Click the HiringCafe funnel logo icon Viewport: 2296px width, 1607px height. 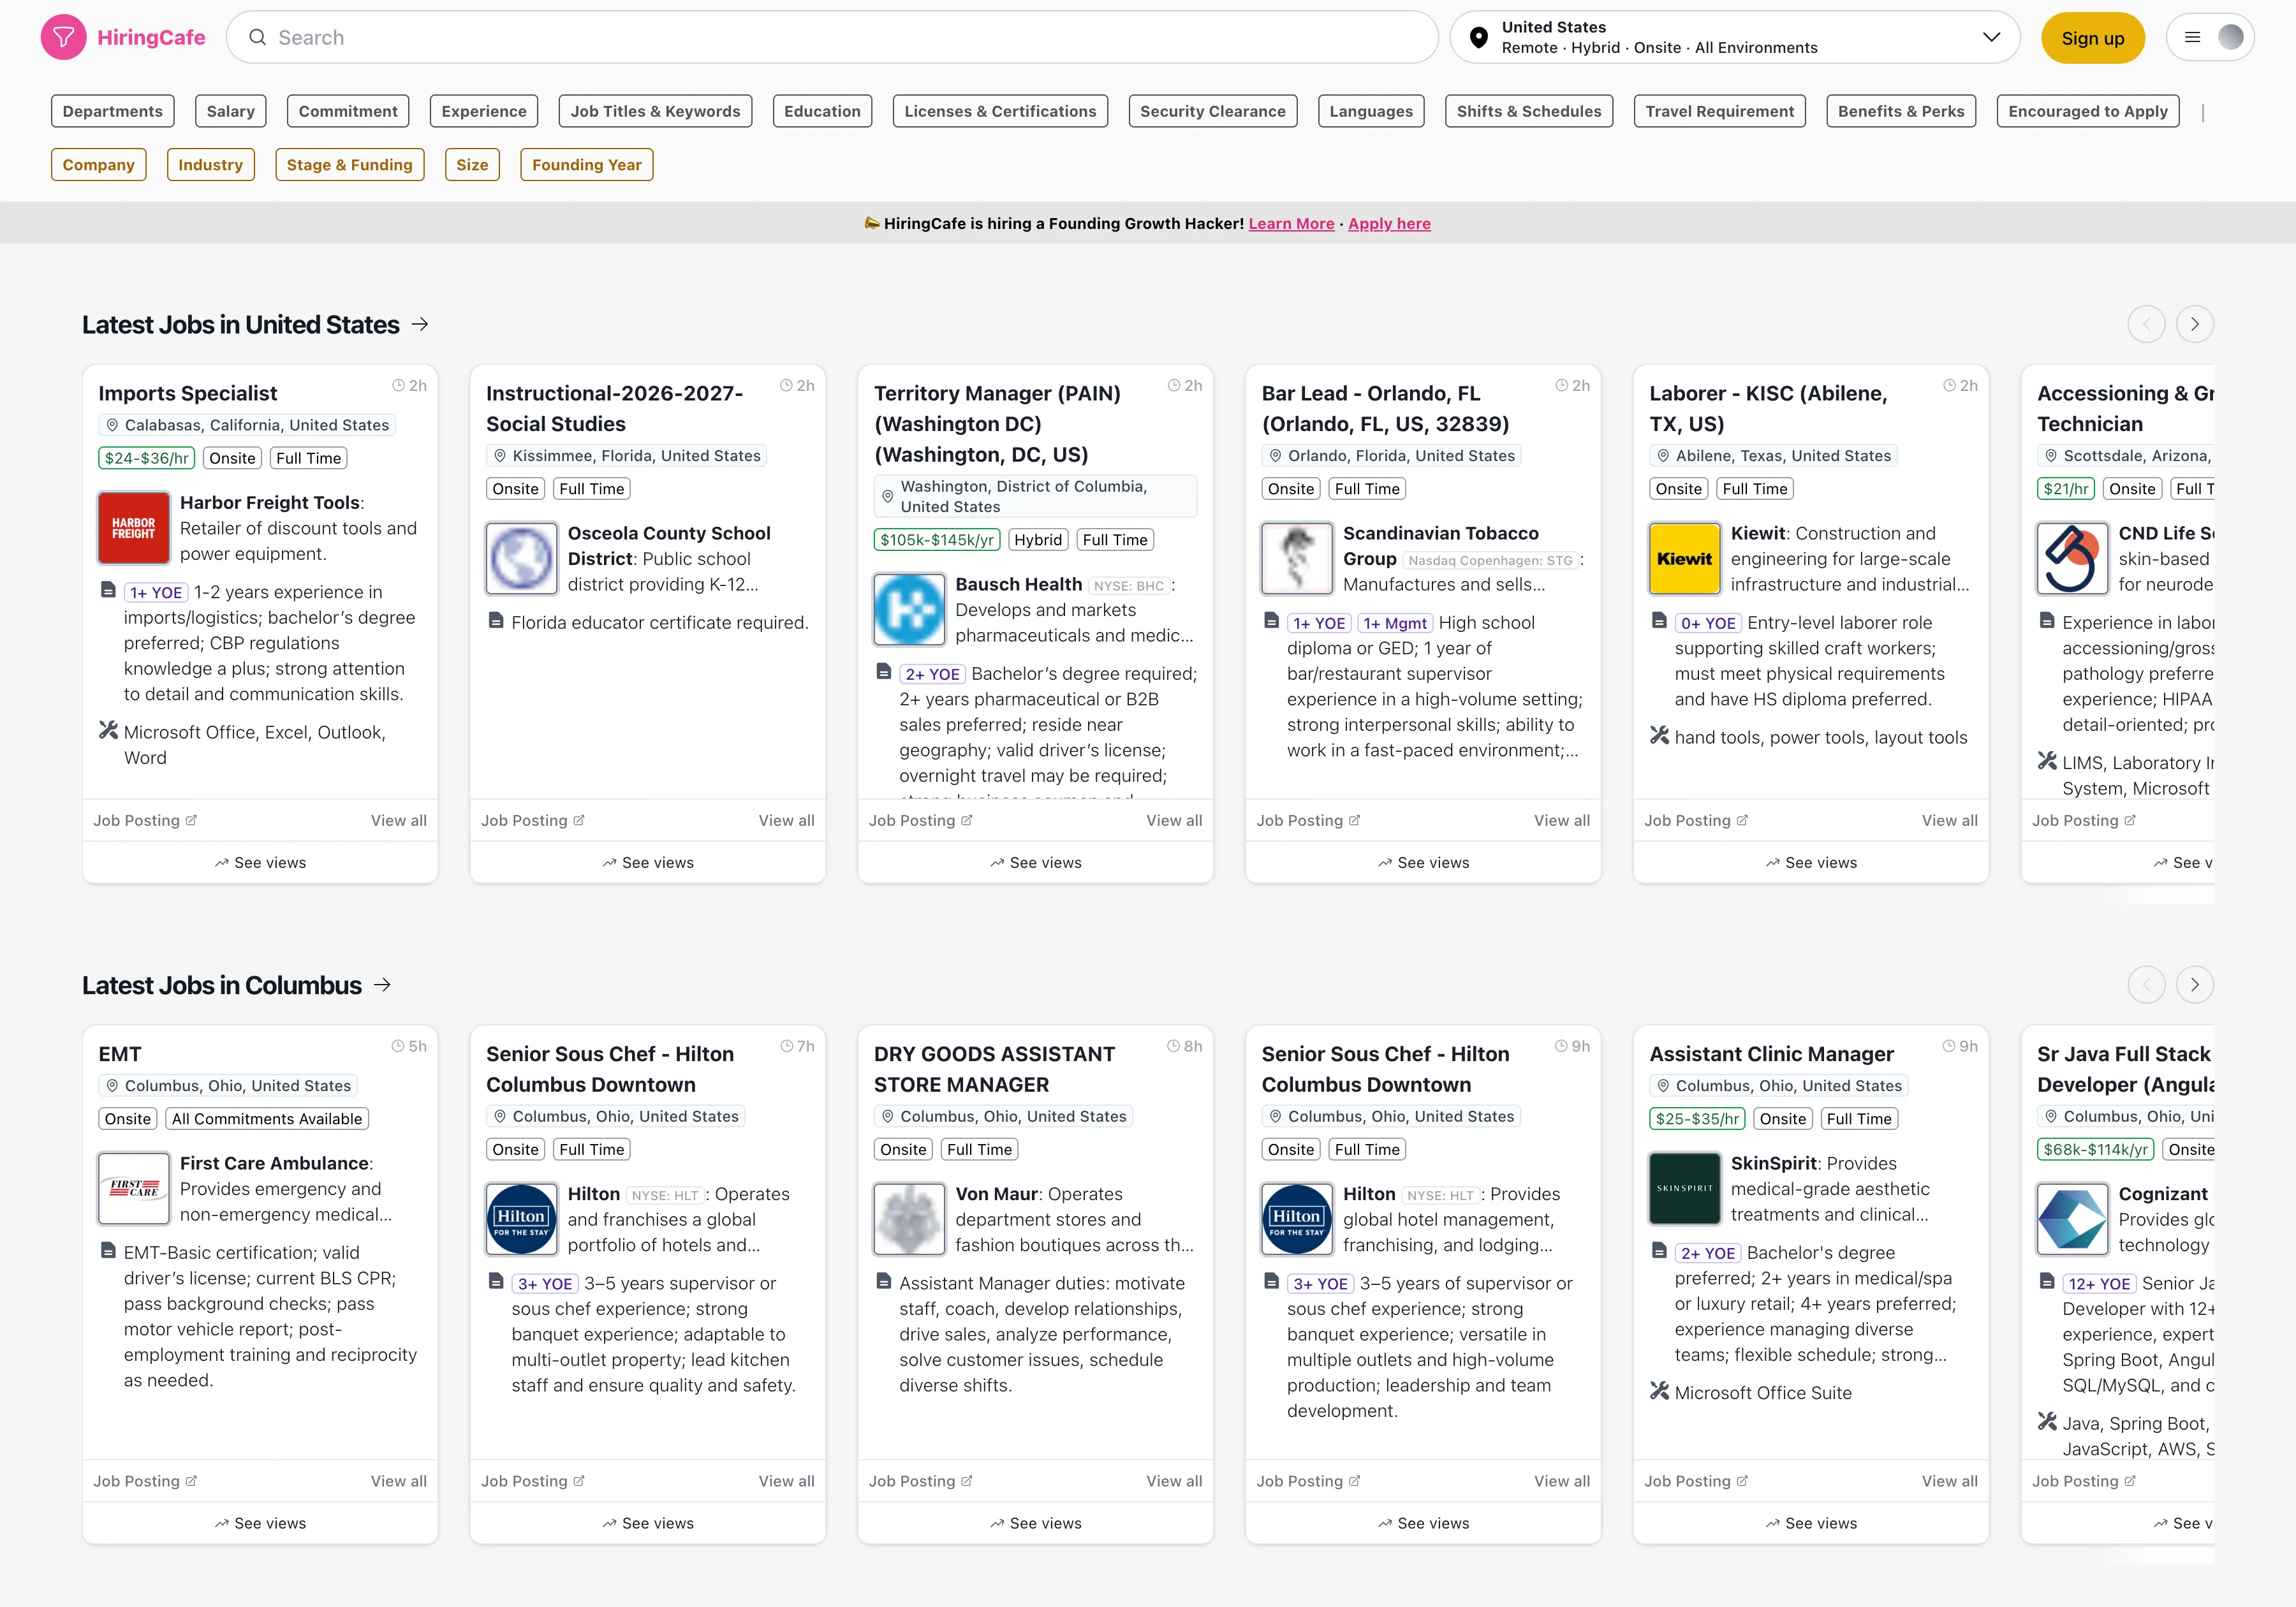tap(63, 37)
